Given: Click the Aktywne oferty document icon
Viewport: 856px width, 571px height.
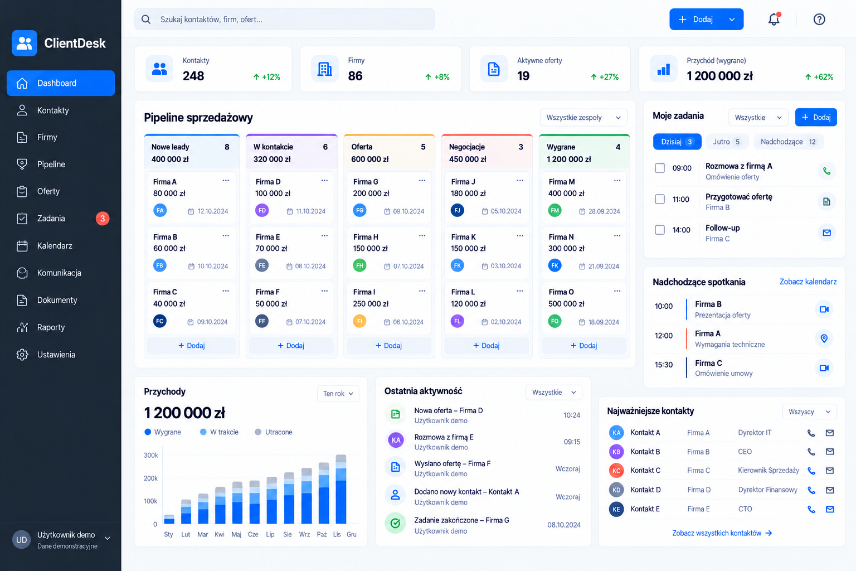Looking at the screenshot, I should coord(494,69).
